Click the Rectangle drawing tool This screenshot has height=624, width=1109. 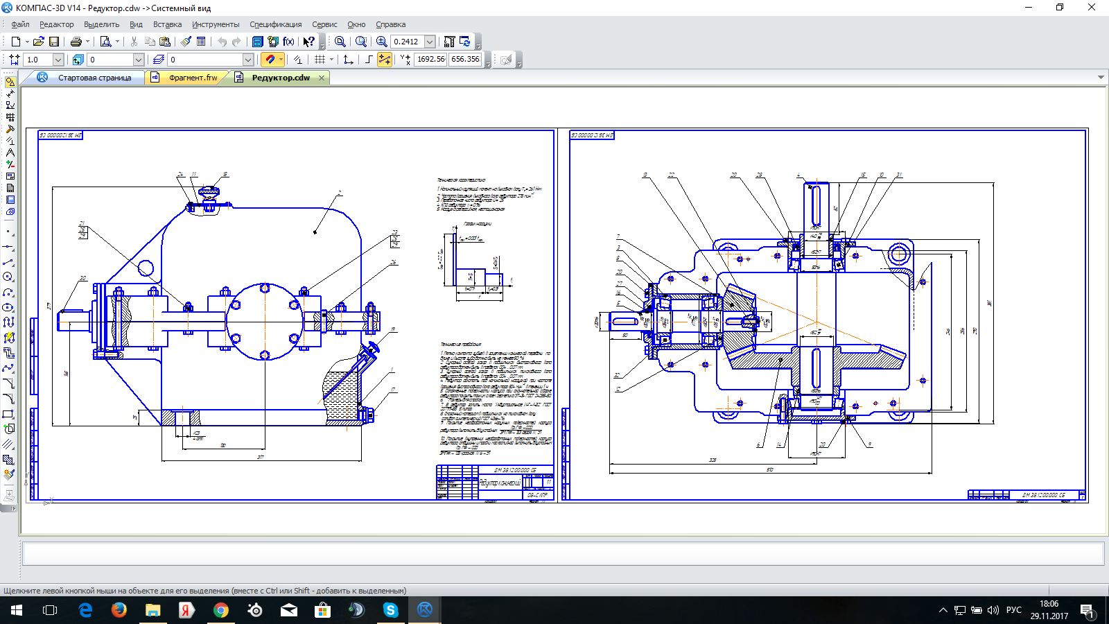8,414
